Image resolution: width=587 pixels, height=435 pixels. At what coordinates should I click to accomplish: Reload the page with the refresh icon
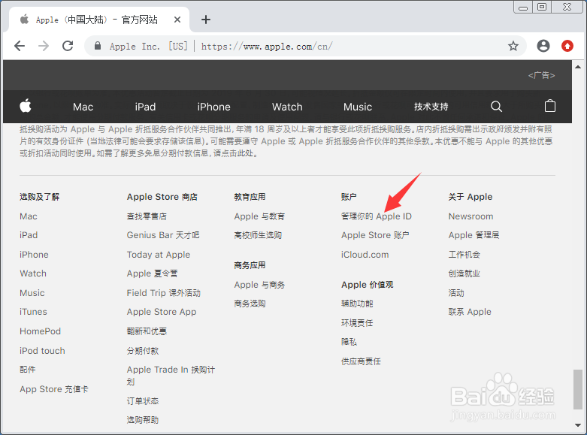[68, 46]
